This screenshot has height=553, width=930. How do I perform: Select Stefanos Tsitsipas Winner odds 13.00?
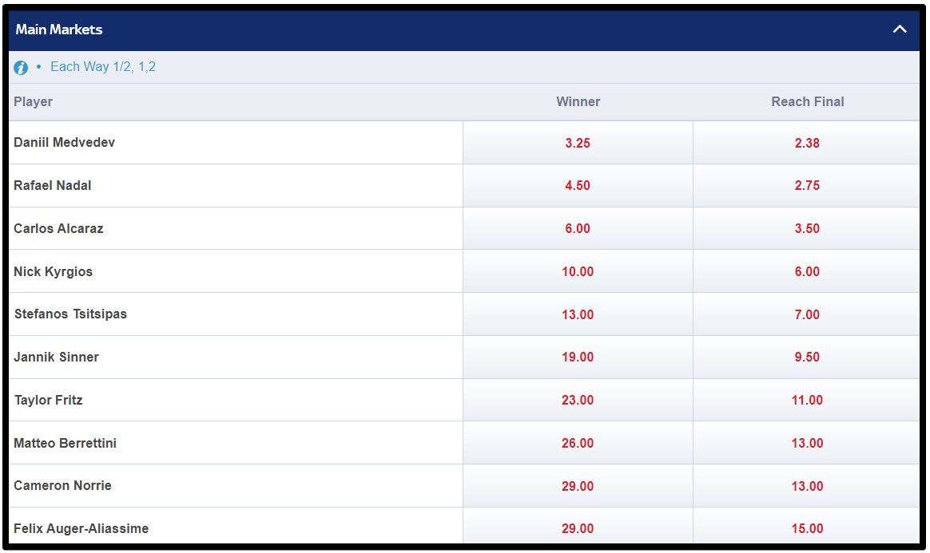pyautogui.click(x=578, y=314)
